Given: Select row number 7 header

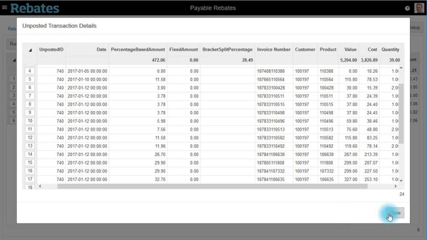Looking at the screenshot, I should pos(30,96).
